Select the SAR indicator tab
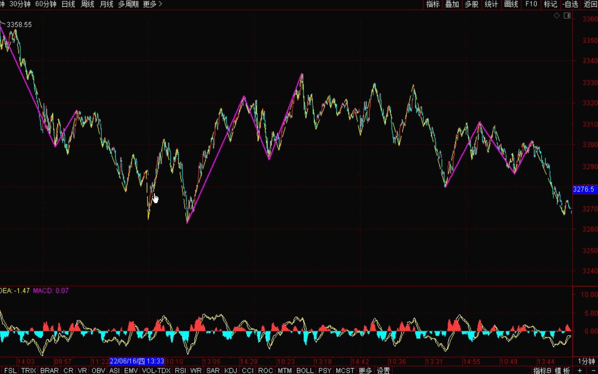This screenshot has width=598, height=374. click(213, 370)
